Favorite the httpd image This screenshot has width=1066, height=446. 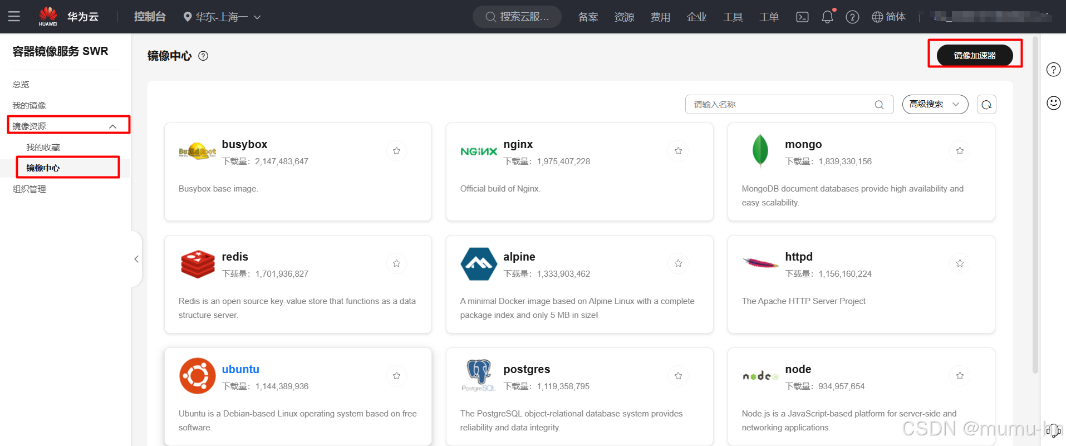960,263
